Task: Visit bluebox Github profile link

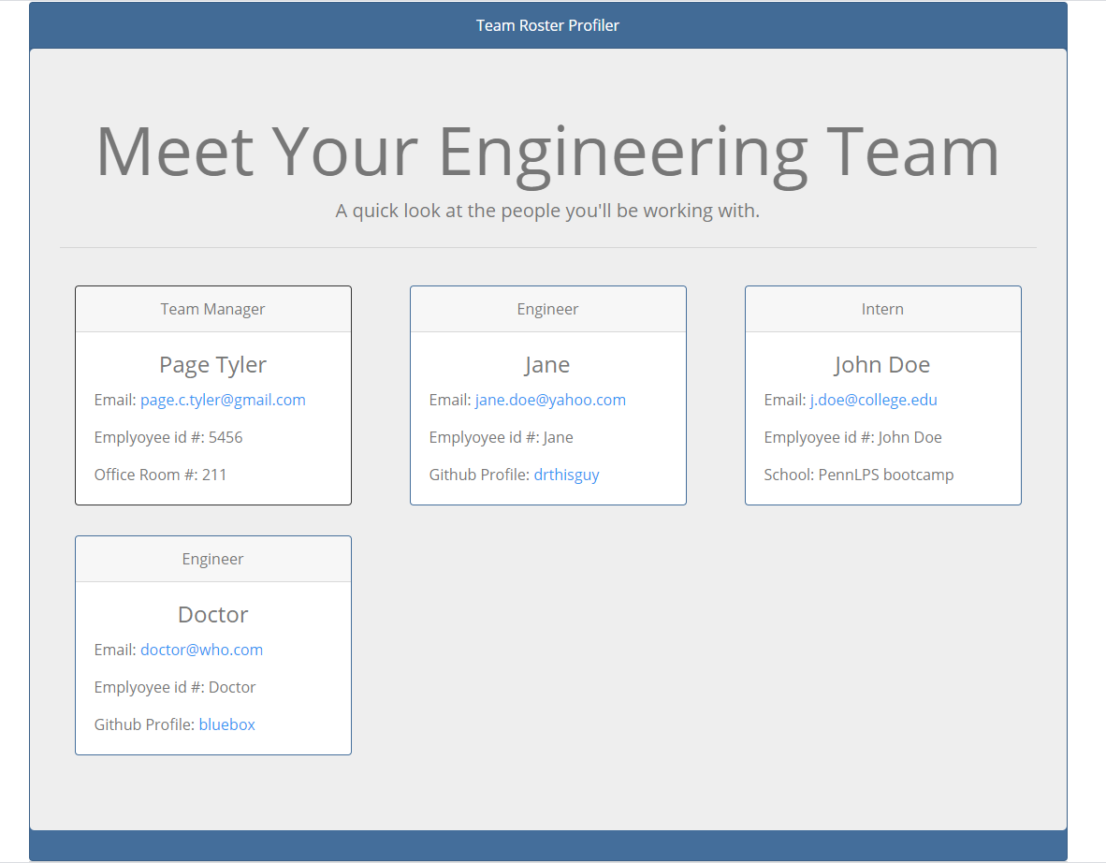Action: click(x=227, y=724)
